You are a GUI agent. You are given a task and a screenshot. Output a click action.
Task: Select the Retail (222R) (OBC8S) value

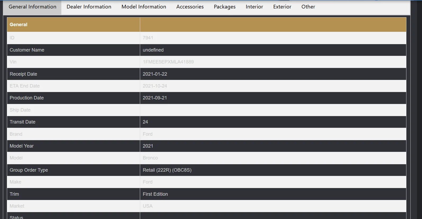coord(167,170)
